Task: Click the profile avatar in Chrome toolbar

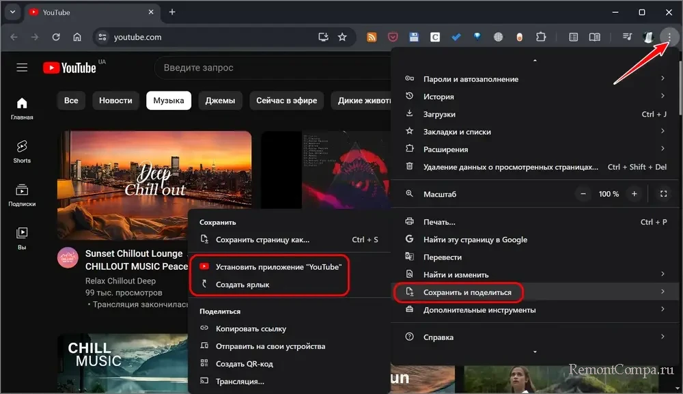Action: point(648,37)
